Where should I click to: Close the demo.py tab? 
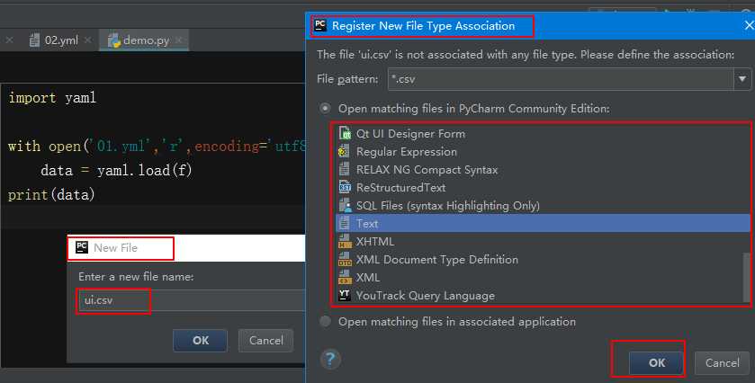(179, 40)
